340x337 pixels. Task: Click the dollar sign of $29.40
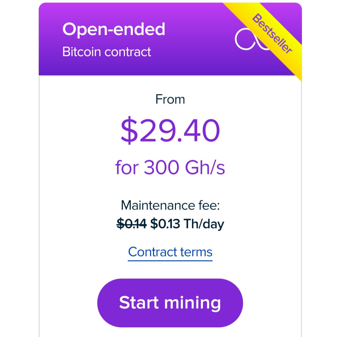coord(129,130)
